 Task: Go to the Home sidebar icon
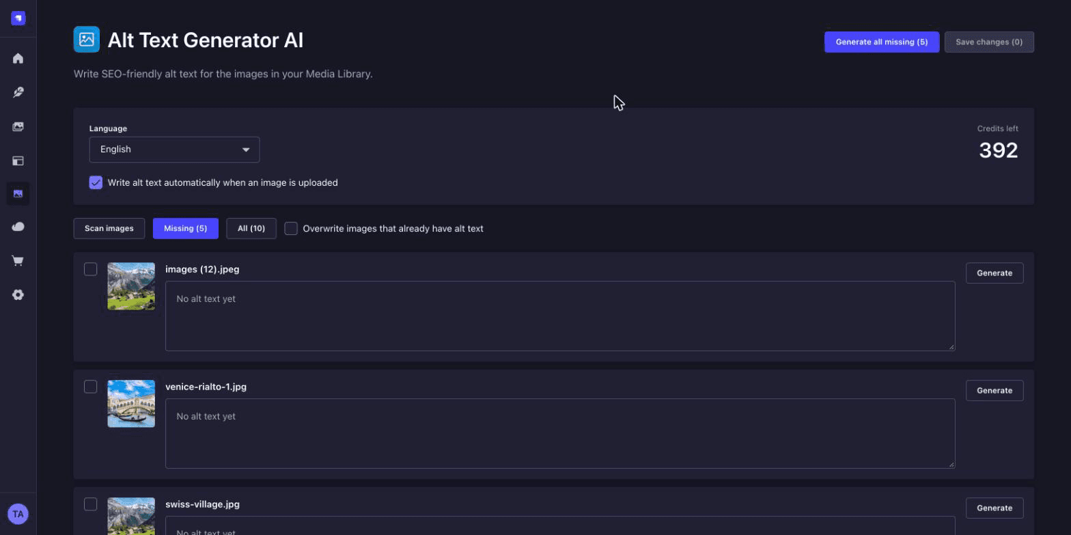(18, 58)
